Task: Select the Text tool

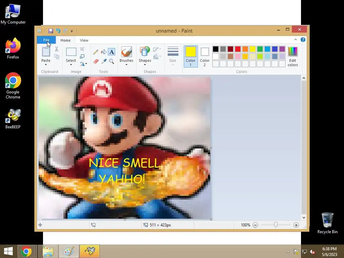Action: click(x=112, y=52)
